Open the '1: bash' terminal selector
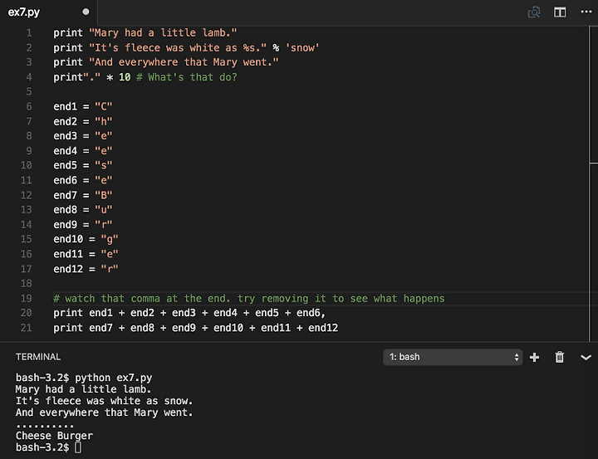This screenshot has width=598, height=459. click(x=453, y=357)
